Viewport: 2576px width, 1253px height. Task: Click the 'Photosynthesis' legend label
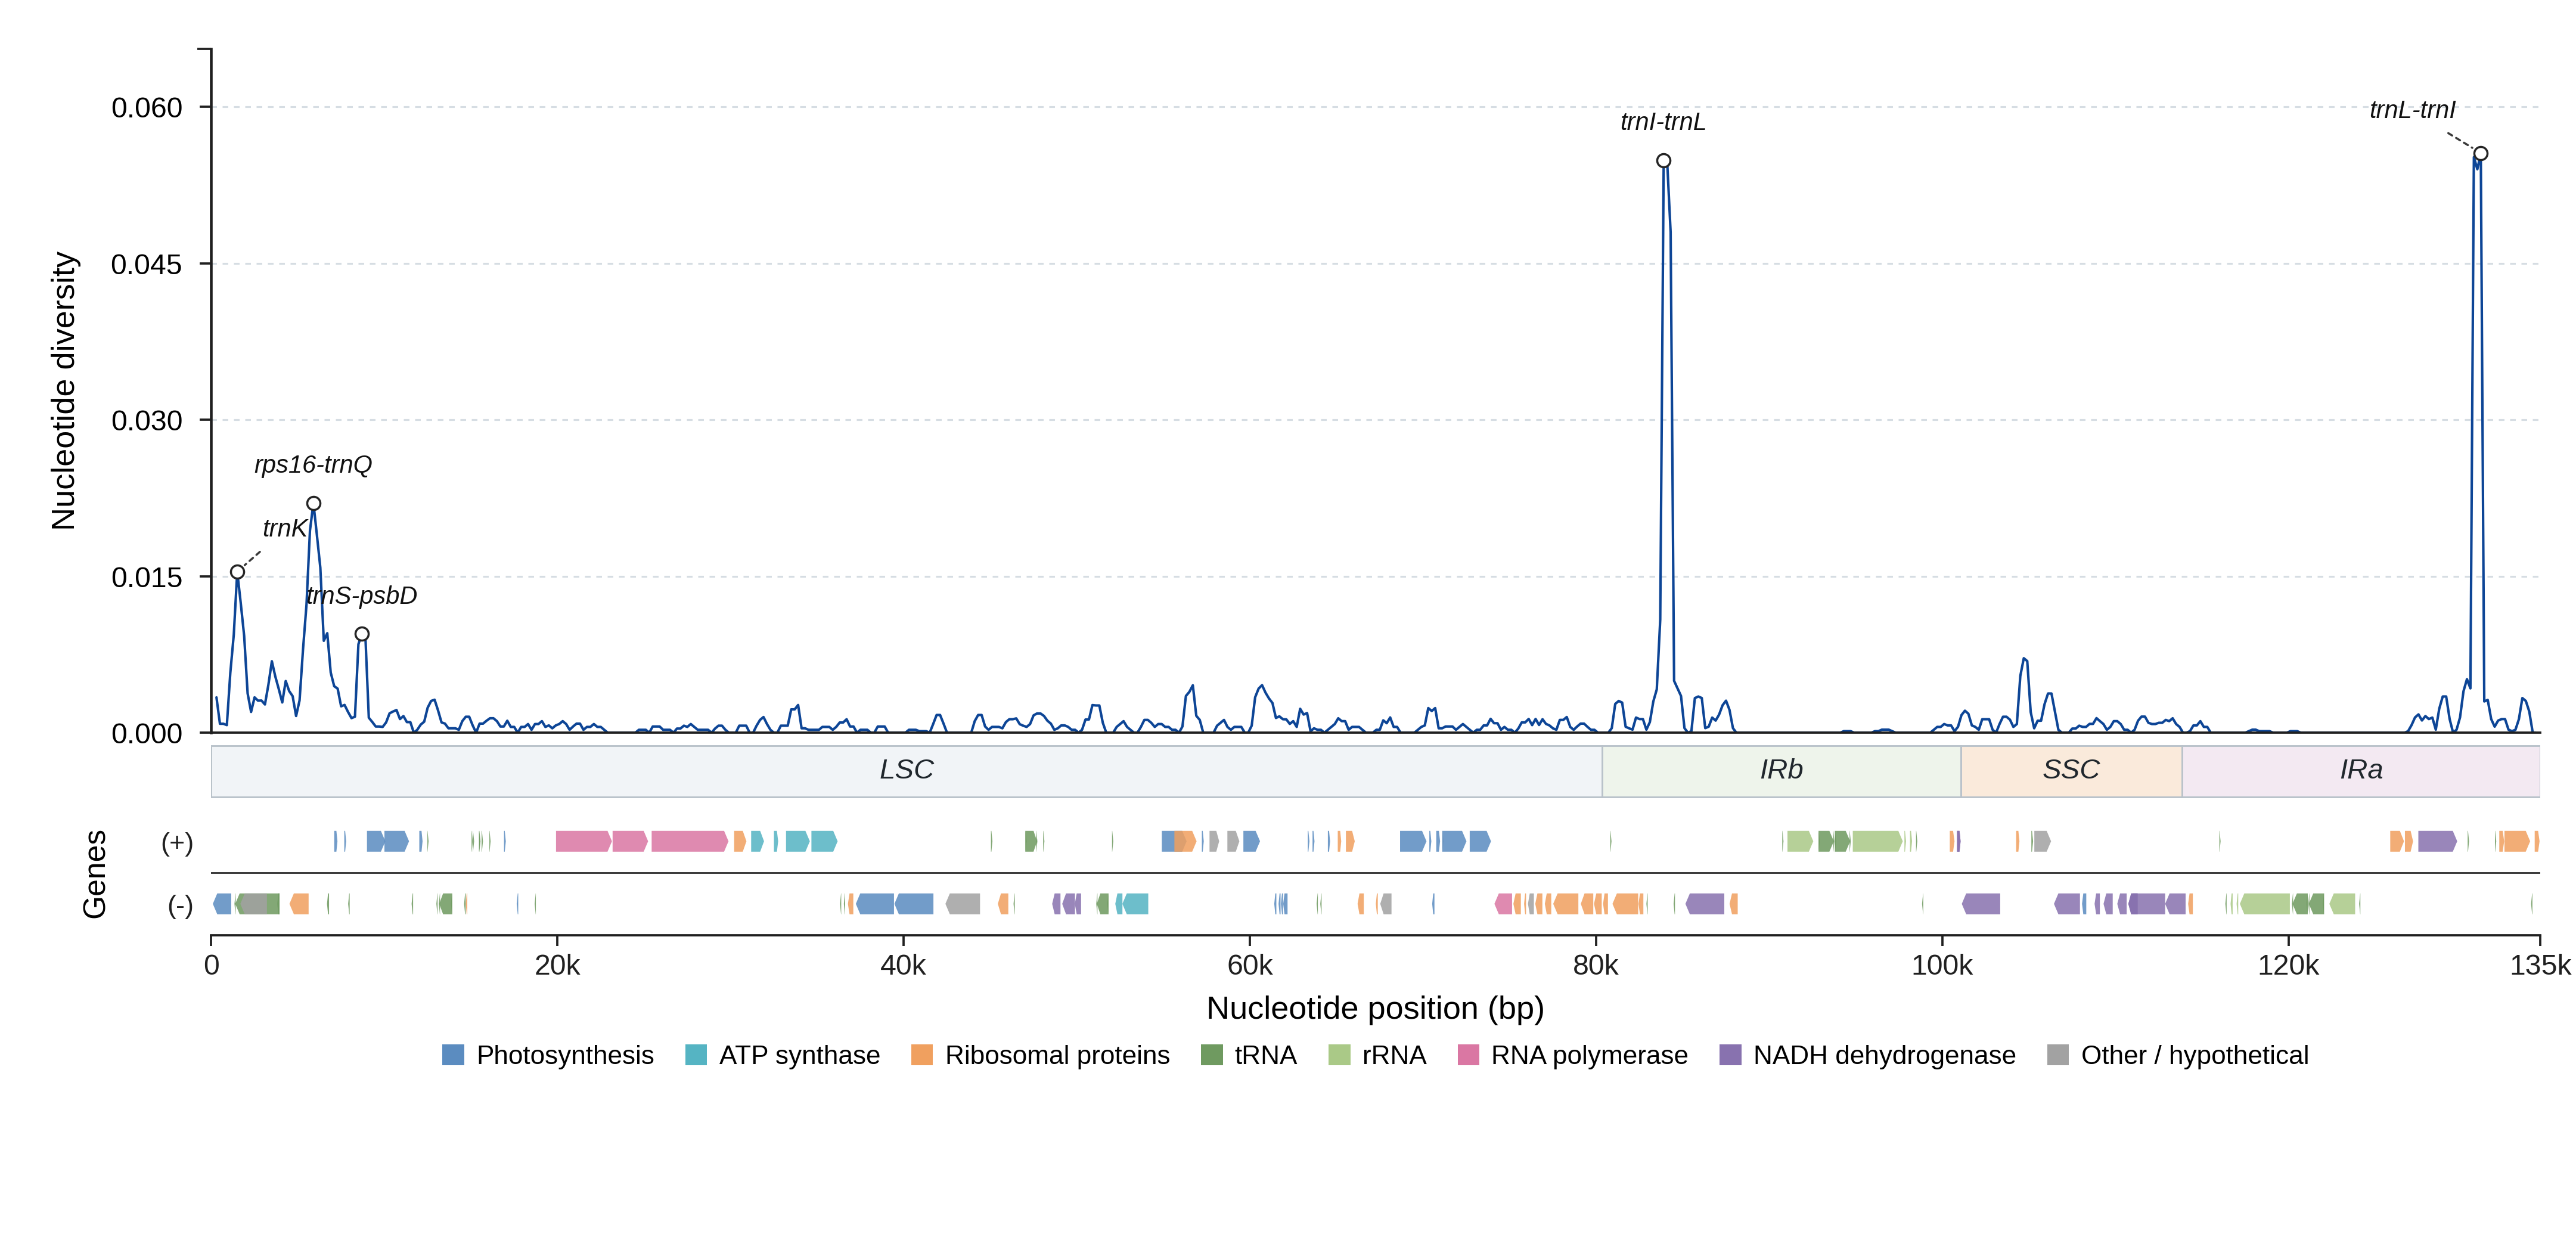565,1055
